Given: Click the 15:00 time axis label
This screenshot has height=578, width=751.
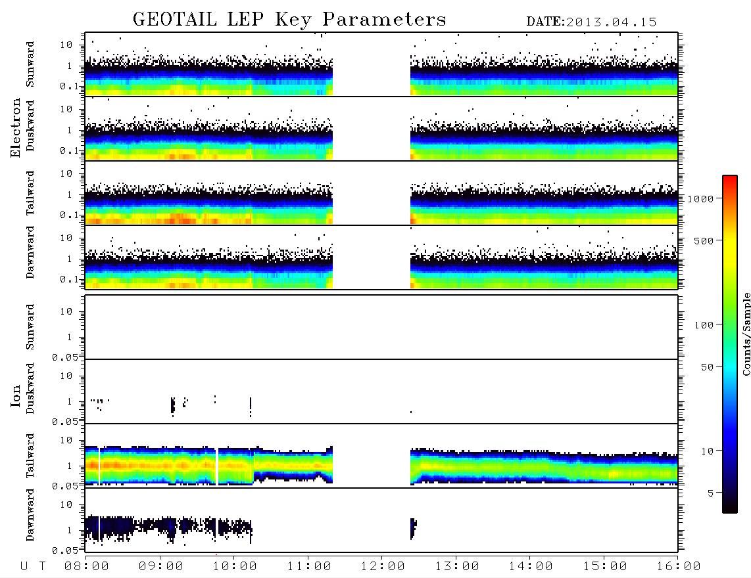Looking at the screenshot, I should pyautogui.click(x=605, y=566).
